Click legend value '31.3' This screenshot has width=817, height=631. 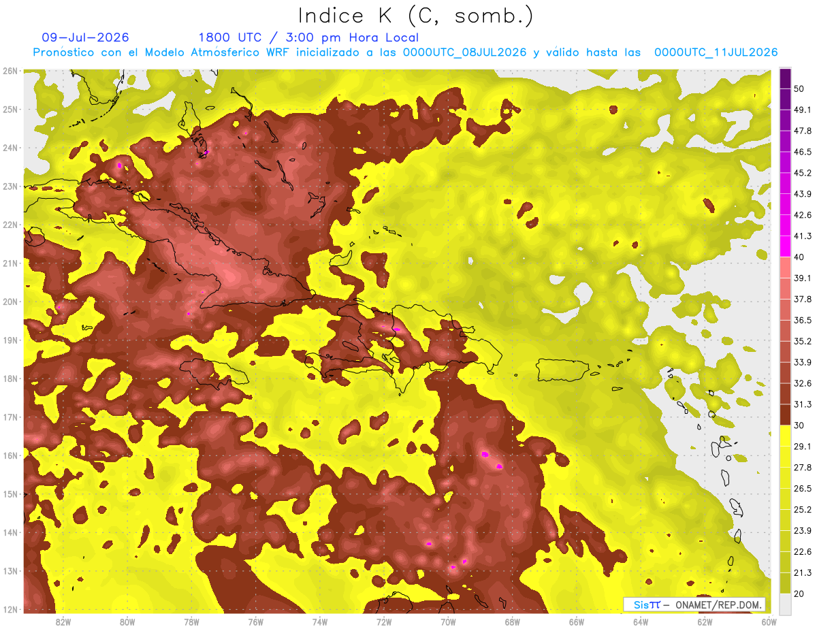coord(803,404)
